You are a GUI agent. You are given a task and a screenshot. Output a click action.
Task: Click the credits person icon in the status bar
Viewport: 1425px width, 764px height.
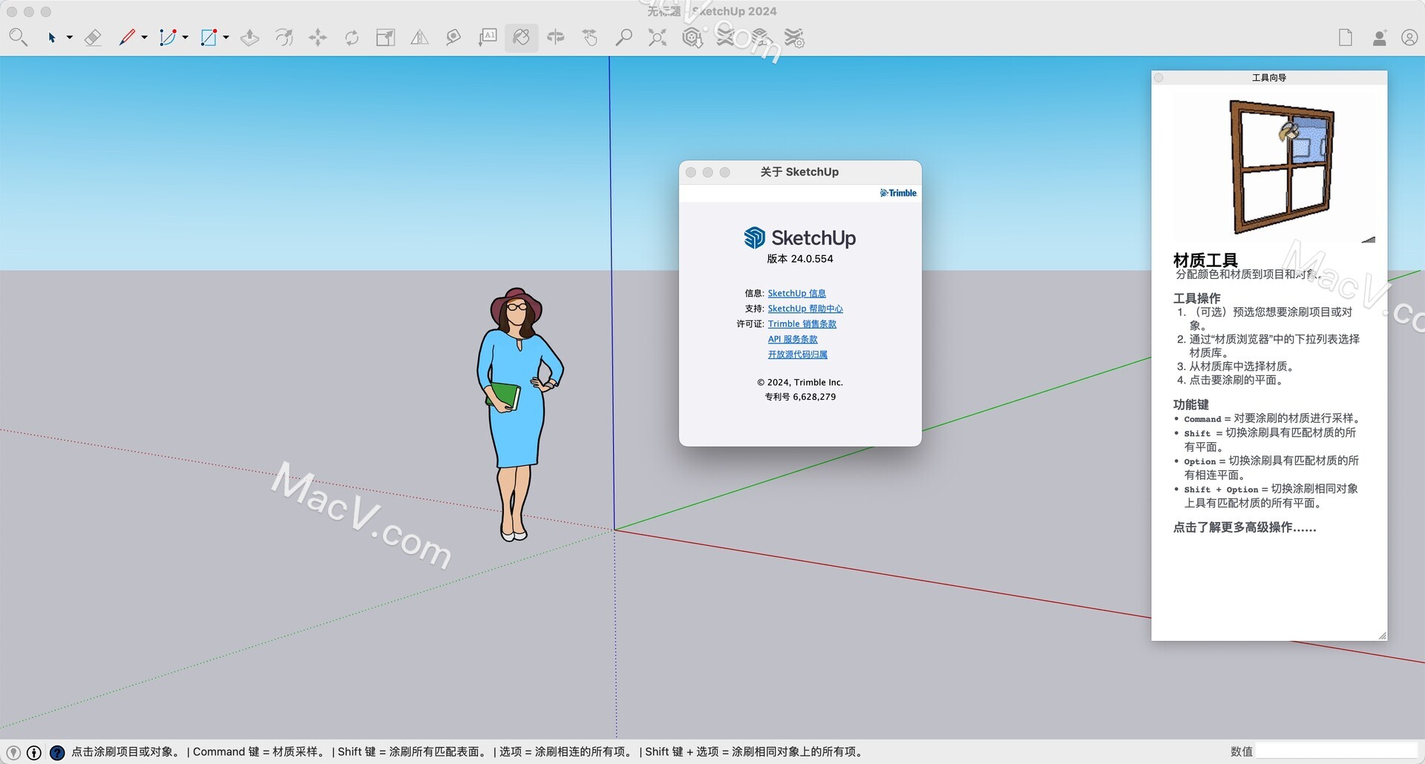pos(34,752)
